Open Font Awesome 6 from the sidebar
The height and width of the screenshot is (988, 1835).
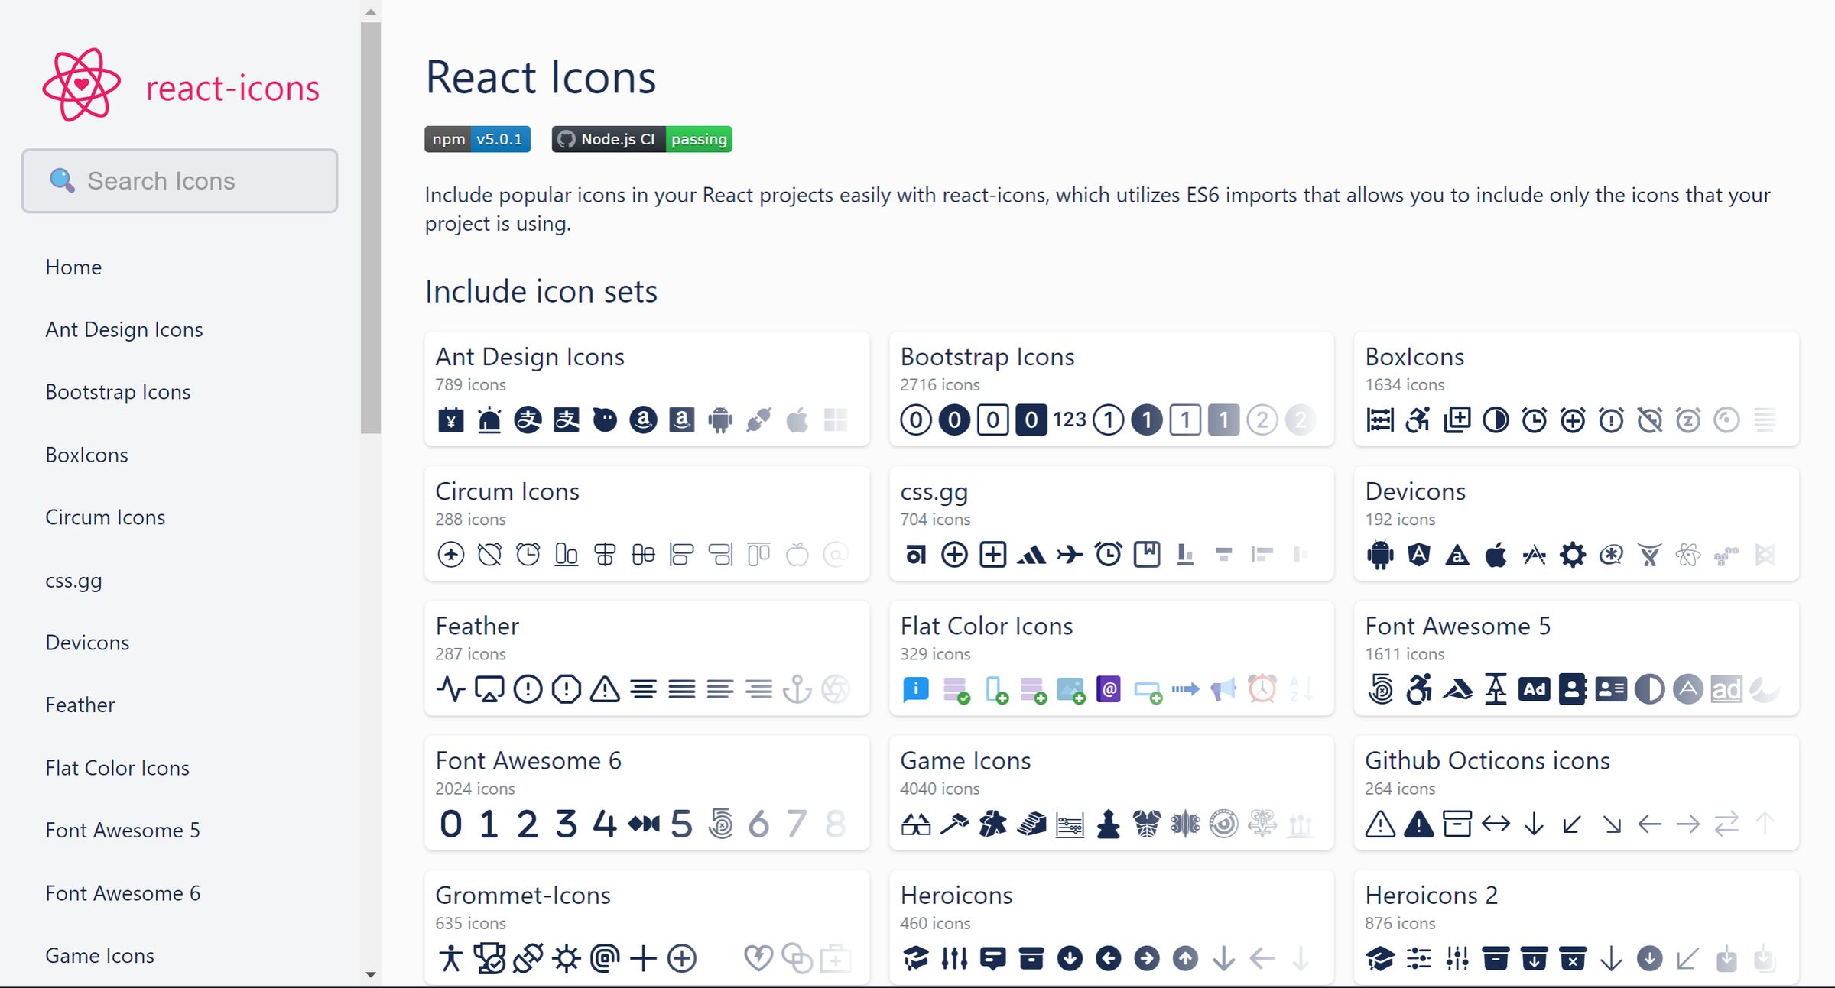click(x=122, y=892)
